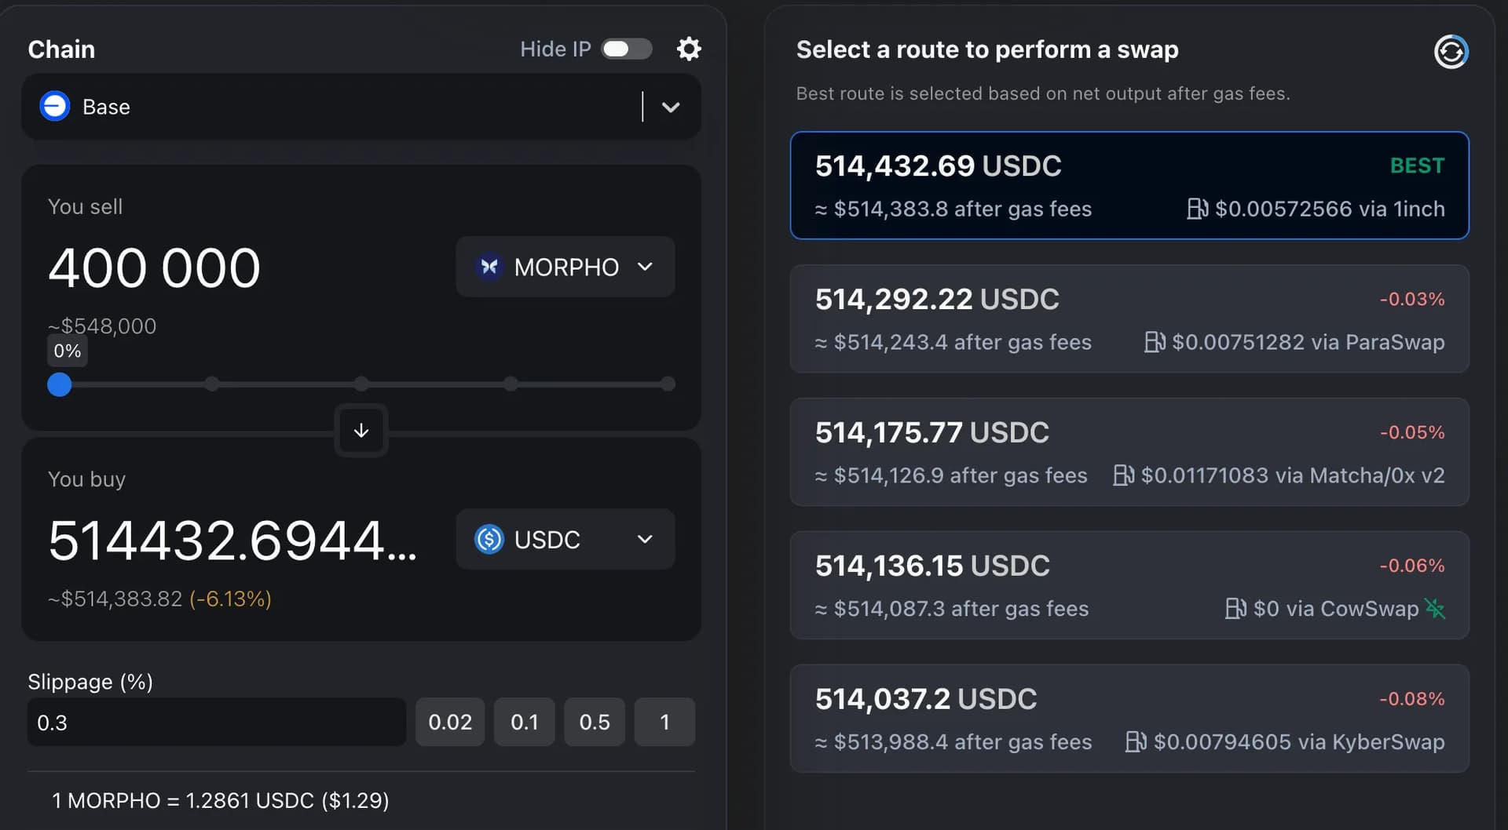Click the Slippage (%) label
This screenshot has height=830, width=1508.
[90, 682]
